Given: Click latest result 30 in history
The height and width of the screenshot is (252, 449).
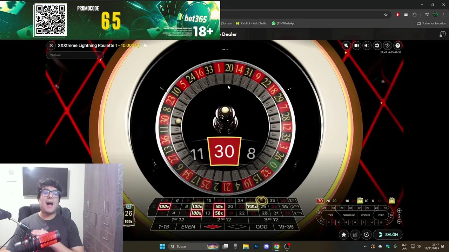Looking at the screenshot, I should click(320, 201).
